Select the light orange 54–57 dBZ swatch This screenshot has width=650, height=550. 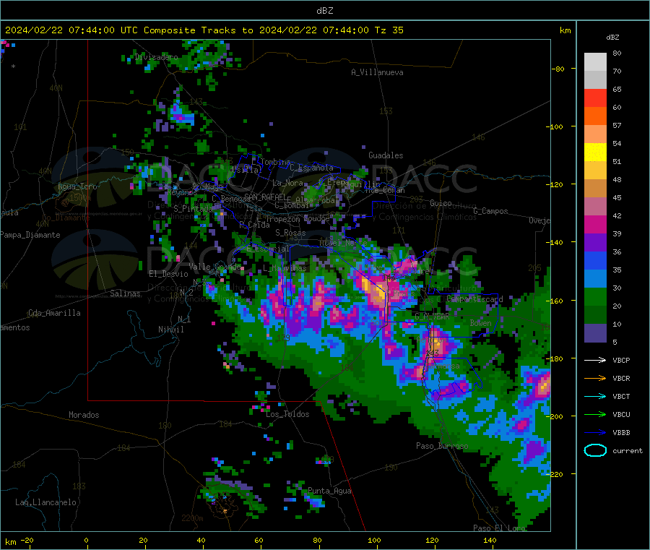point(595,134)
